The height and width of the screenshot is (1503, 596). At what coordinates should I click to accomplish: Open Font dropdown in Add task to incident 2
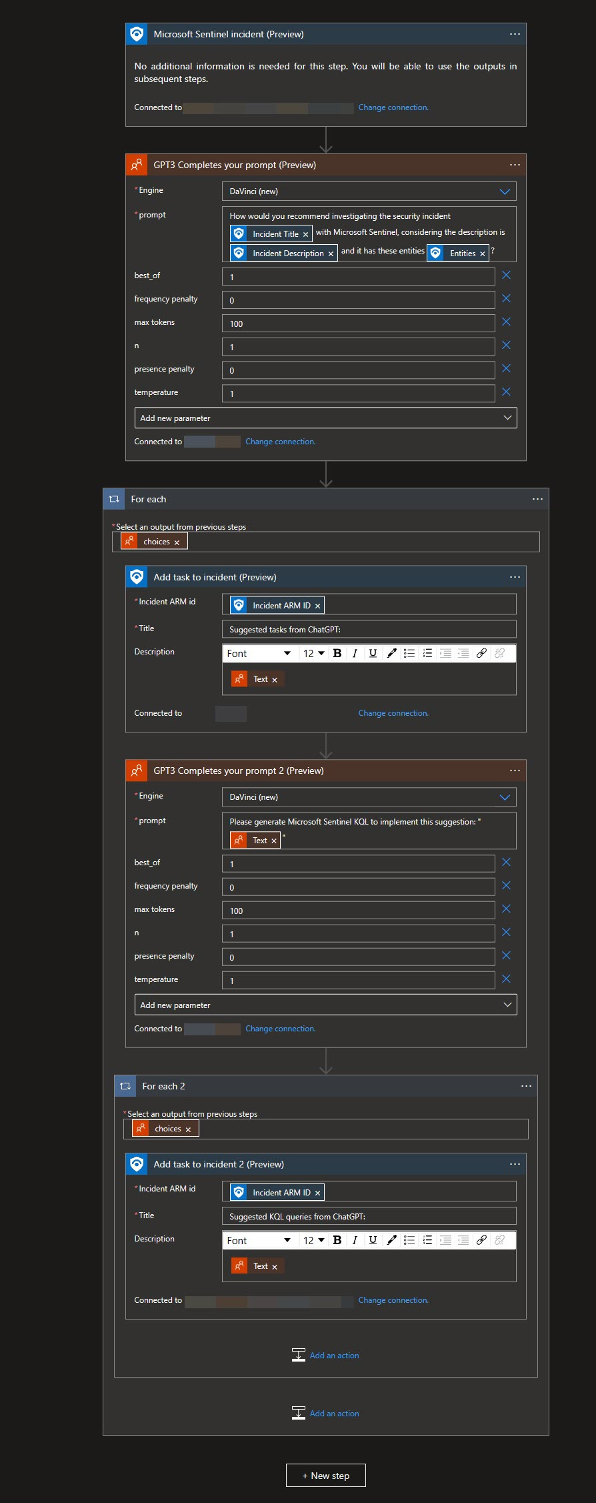[x=259, y=1241]
